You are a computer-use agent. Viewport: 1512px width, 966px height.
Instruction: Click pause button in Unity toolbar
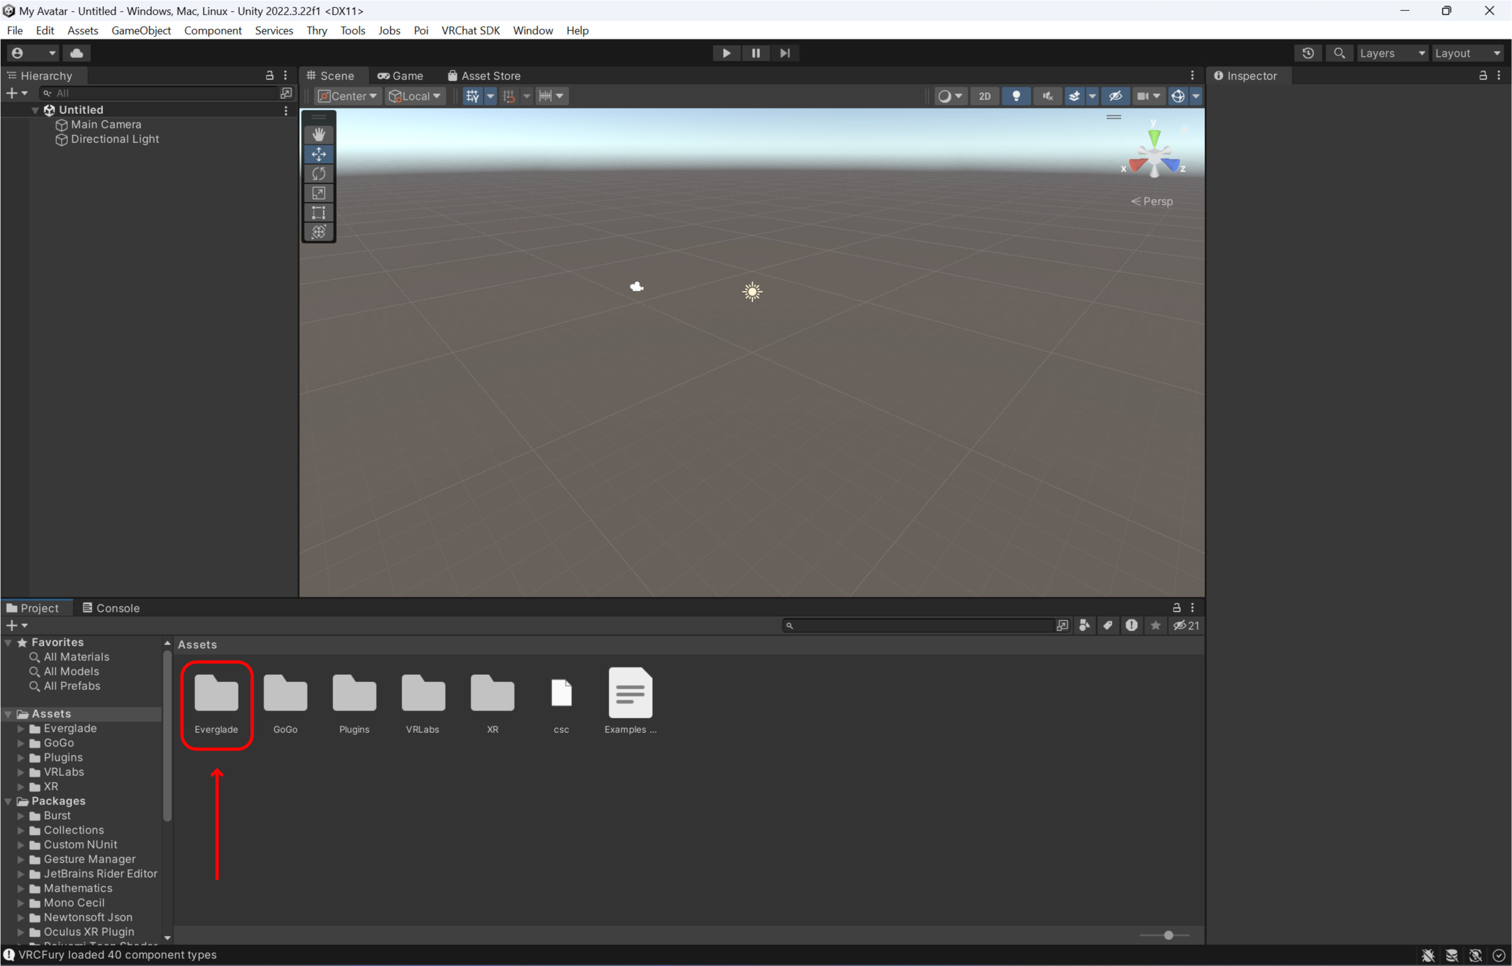[756, 52]
